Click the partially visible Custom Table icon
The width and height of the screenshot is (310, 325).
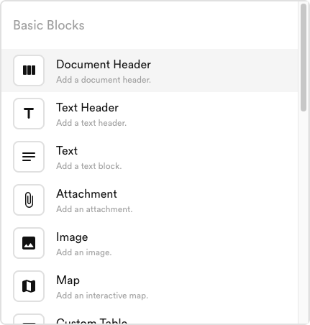tap(29, 319)
